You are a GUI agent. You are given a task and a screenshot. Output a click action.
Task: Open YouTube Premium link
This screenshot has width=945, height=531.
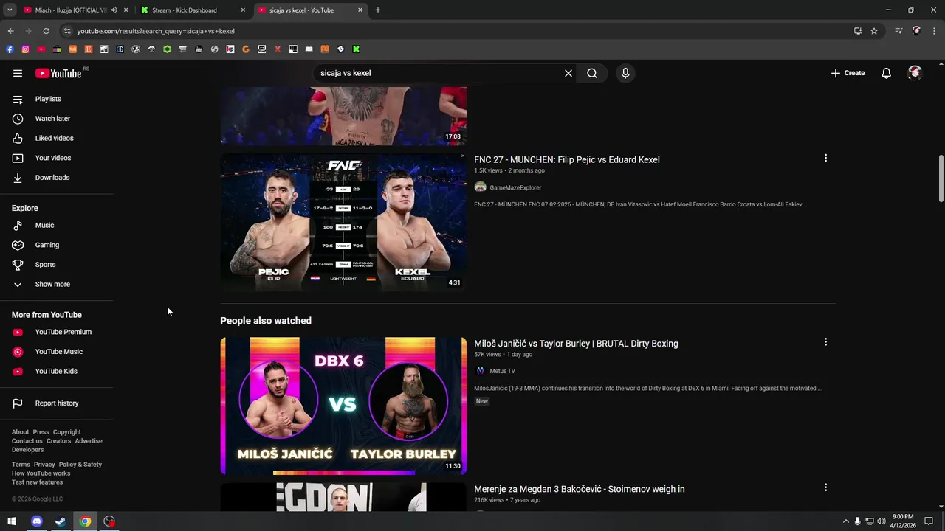(63, 332)
